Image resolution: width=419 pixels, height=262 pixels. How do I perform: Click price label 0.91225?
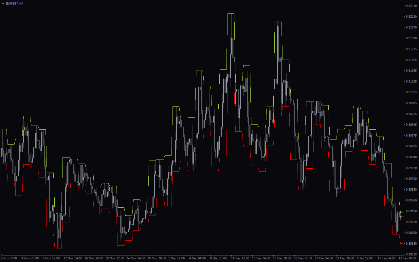click(x=411, y=82)
